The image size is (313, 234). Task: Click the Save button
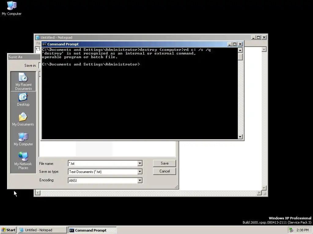coord(164,163)
